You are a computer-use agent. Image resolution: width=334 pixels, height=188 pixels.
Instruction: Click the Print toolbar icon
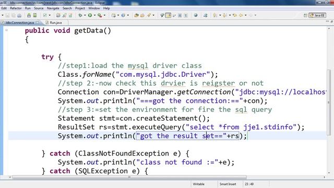coord(19,15)
